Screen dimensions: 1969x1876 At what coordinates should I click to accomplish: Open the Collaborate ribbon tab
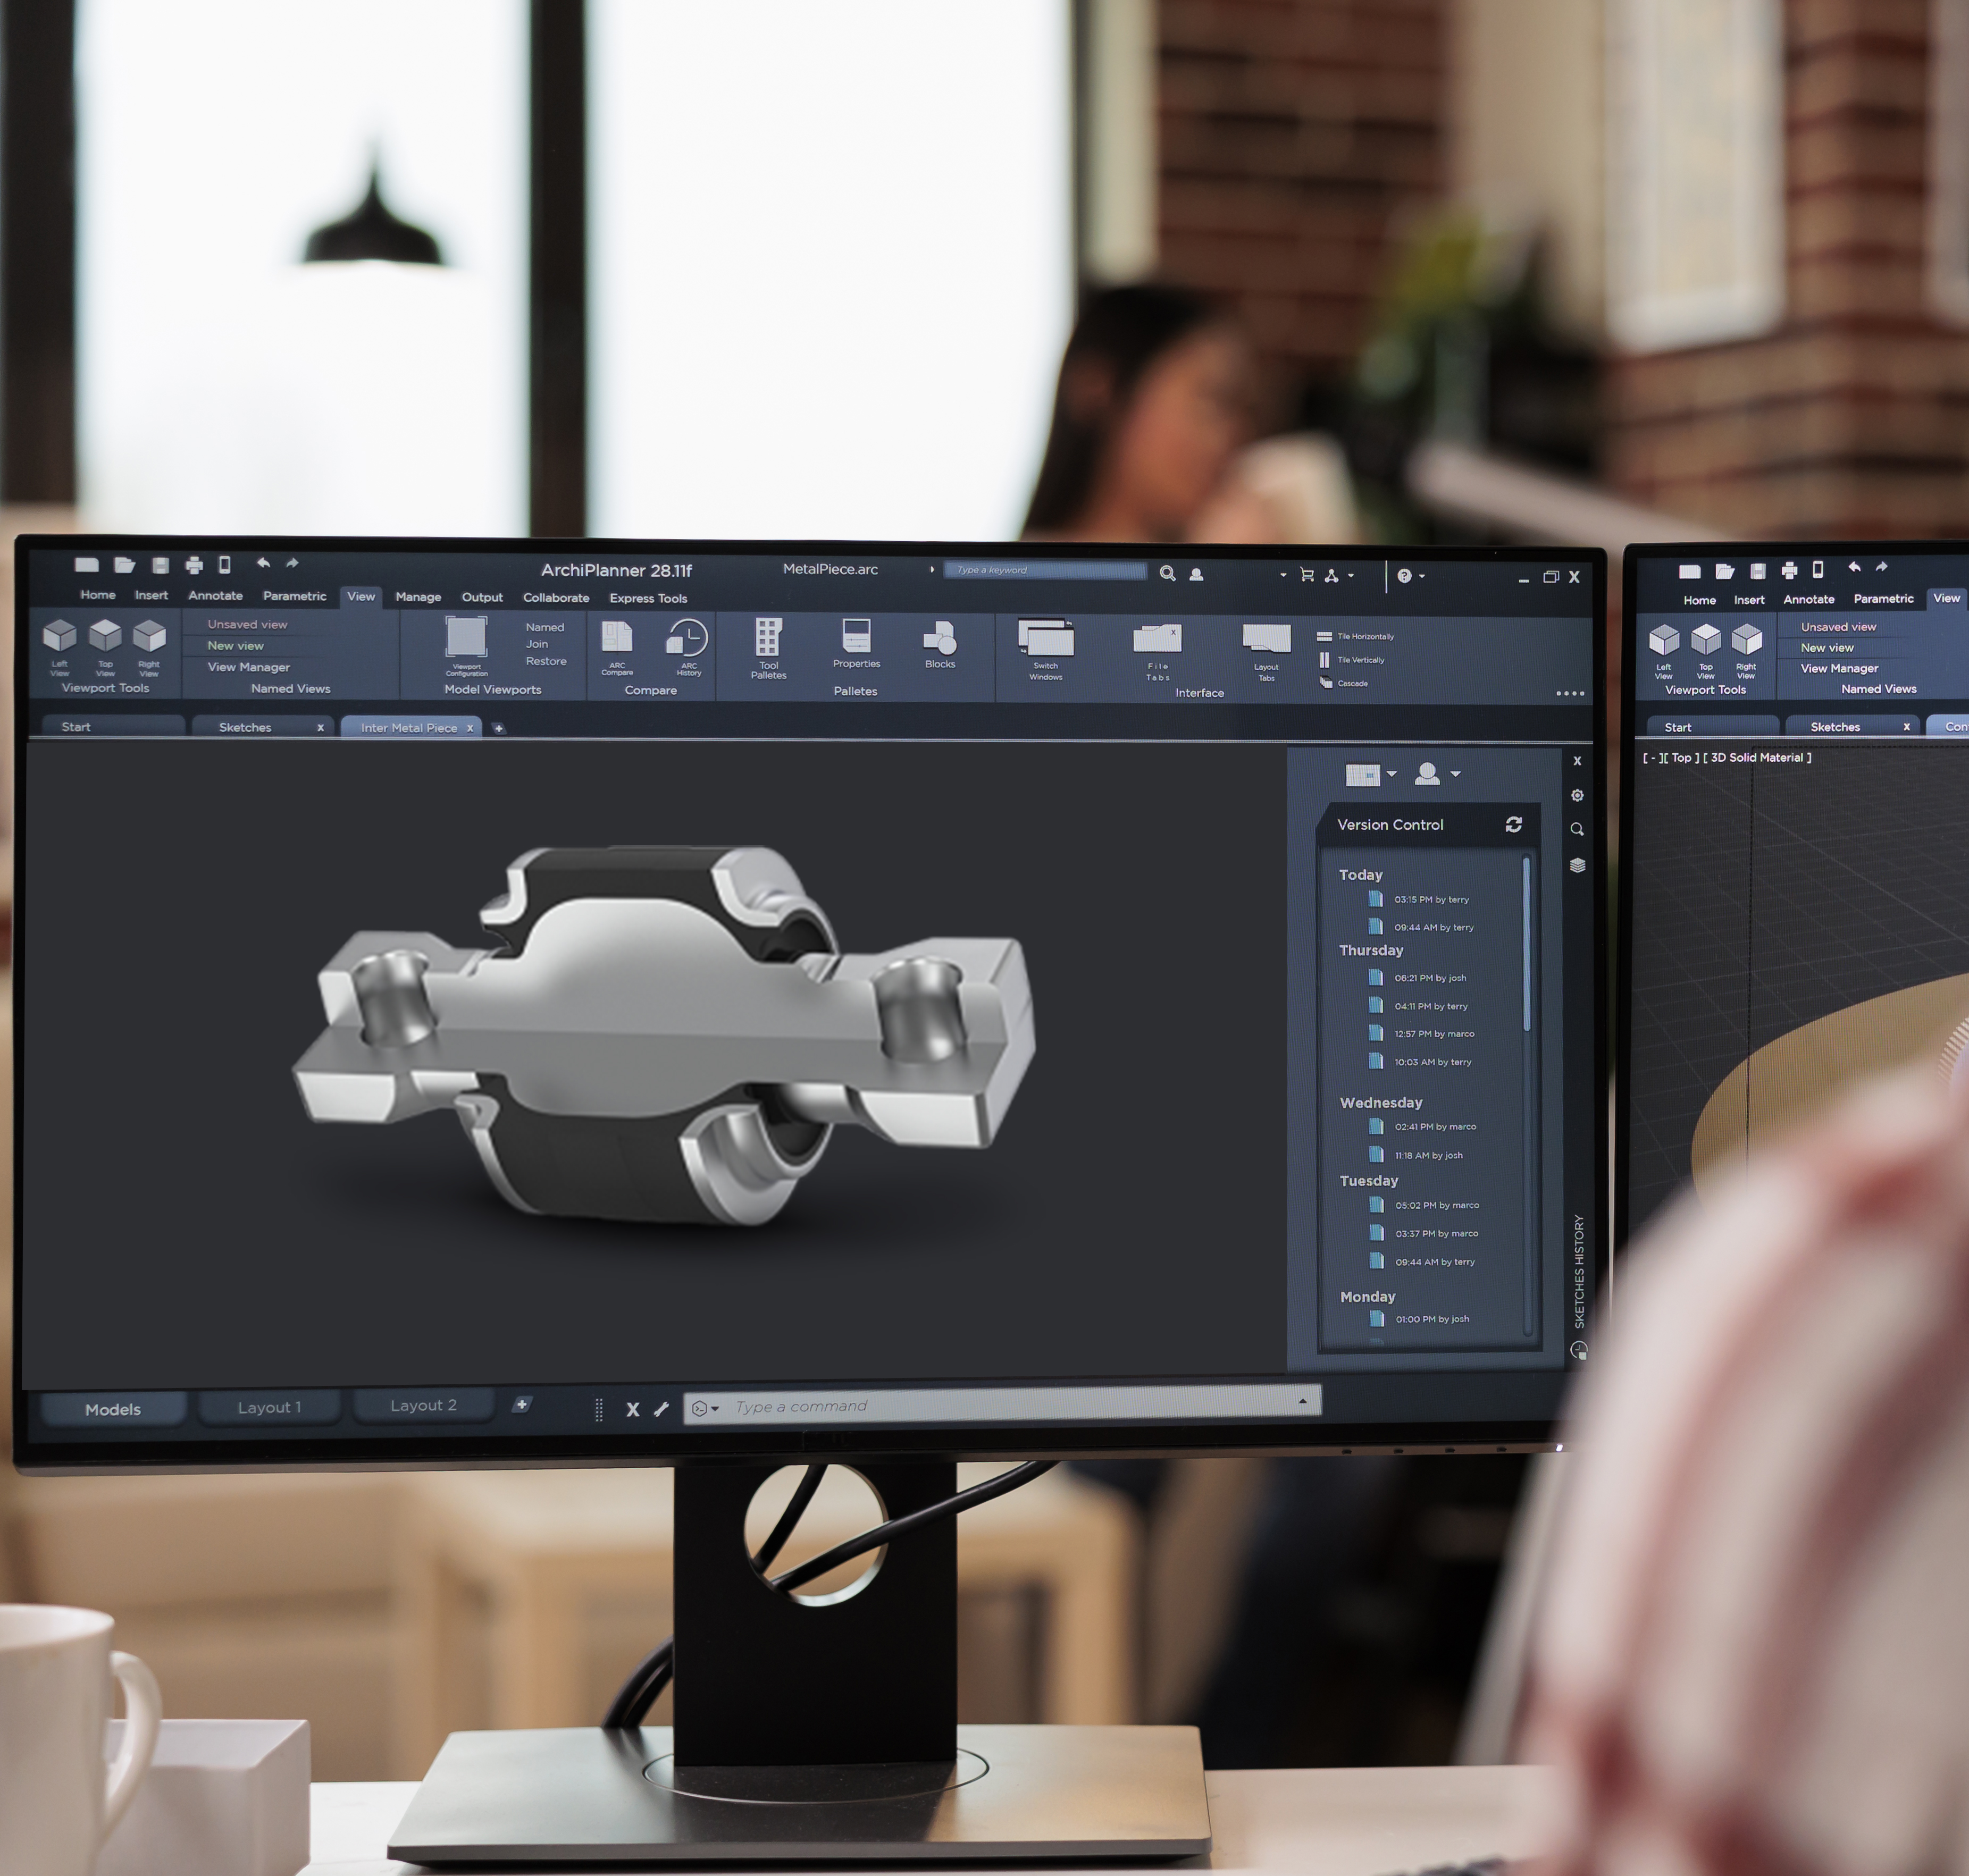pyautogui.click(x=556, y=598)
